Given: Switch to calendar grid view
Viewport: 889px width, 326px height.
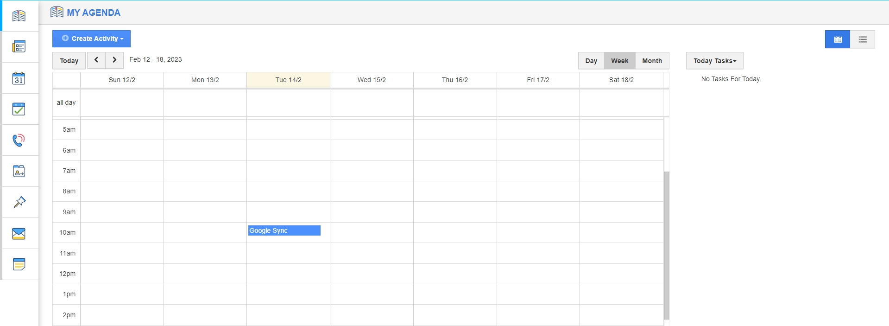Looking at the screenshot, I should pyautogui.click(x=838, y=39).
